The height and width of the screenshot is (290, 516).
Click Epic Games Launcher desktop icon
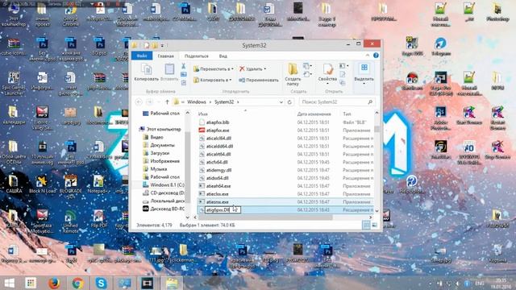pyautogui.click(x=14, y=83)
